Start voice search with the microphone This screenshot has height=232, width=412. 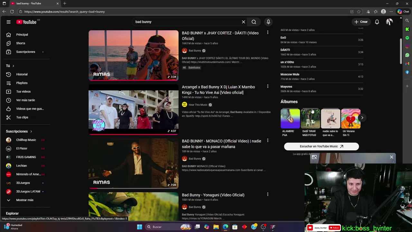coord(268,22)
